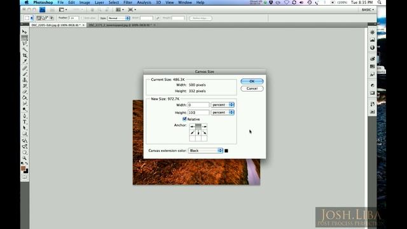
Task: Set anchor to top-left arrow cell
Action: tap(192, 127)
